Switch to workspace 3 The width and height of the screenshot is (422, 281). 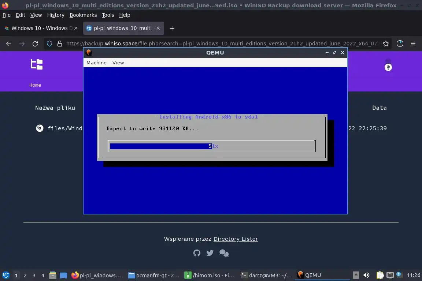(x=34, y=276)
